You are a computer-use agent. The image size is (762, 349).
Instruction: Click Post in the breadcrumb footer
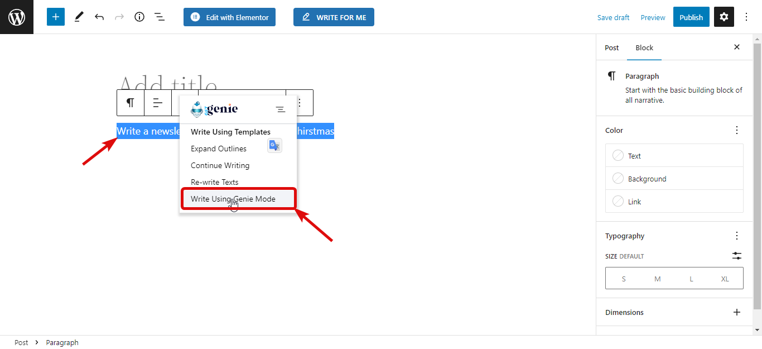tap(21, 342)
